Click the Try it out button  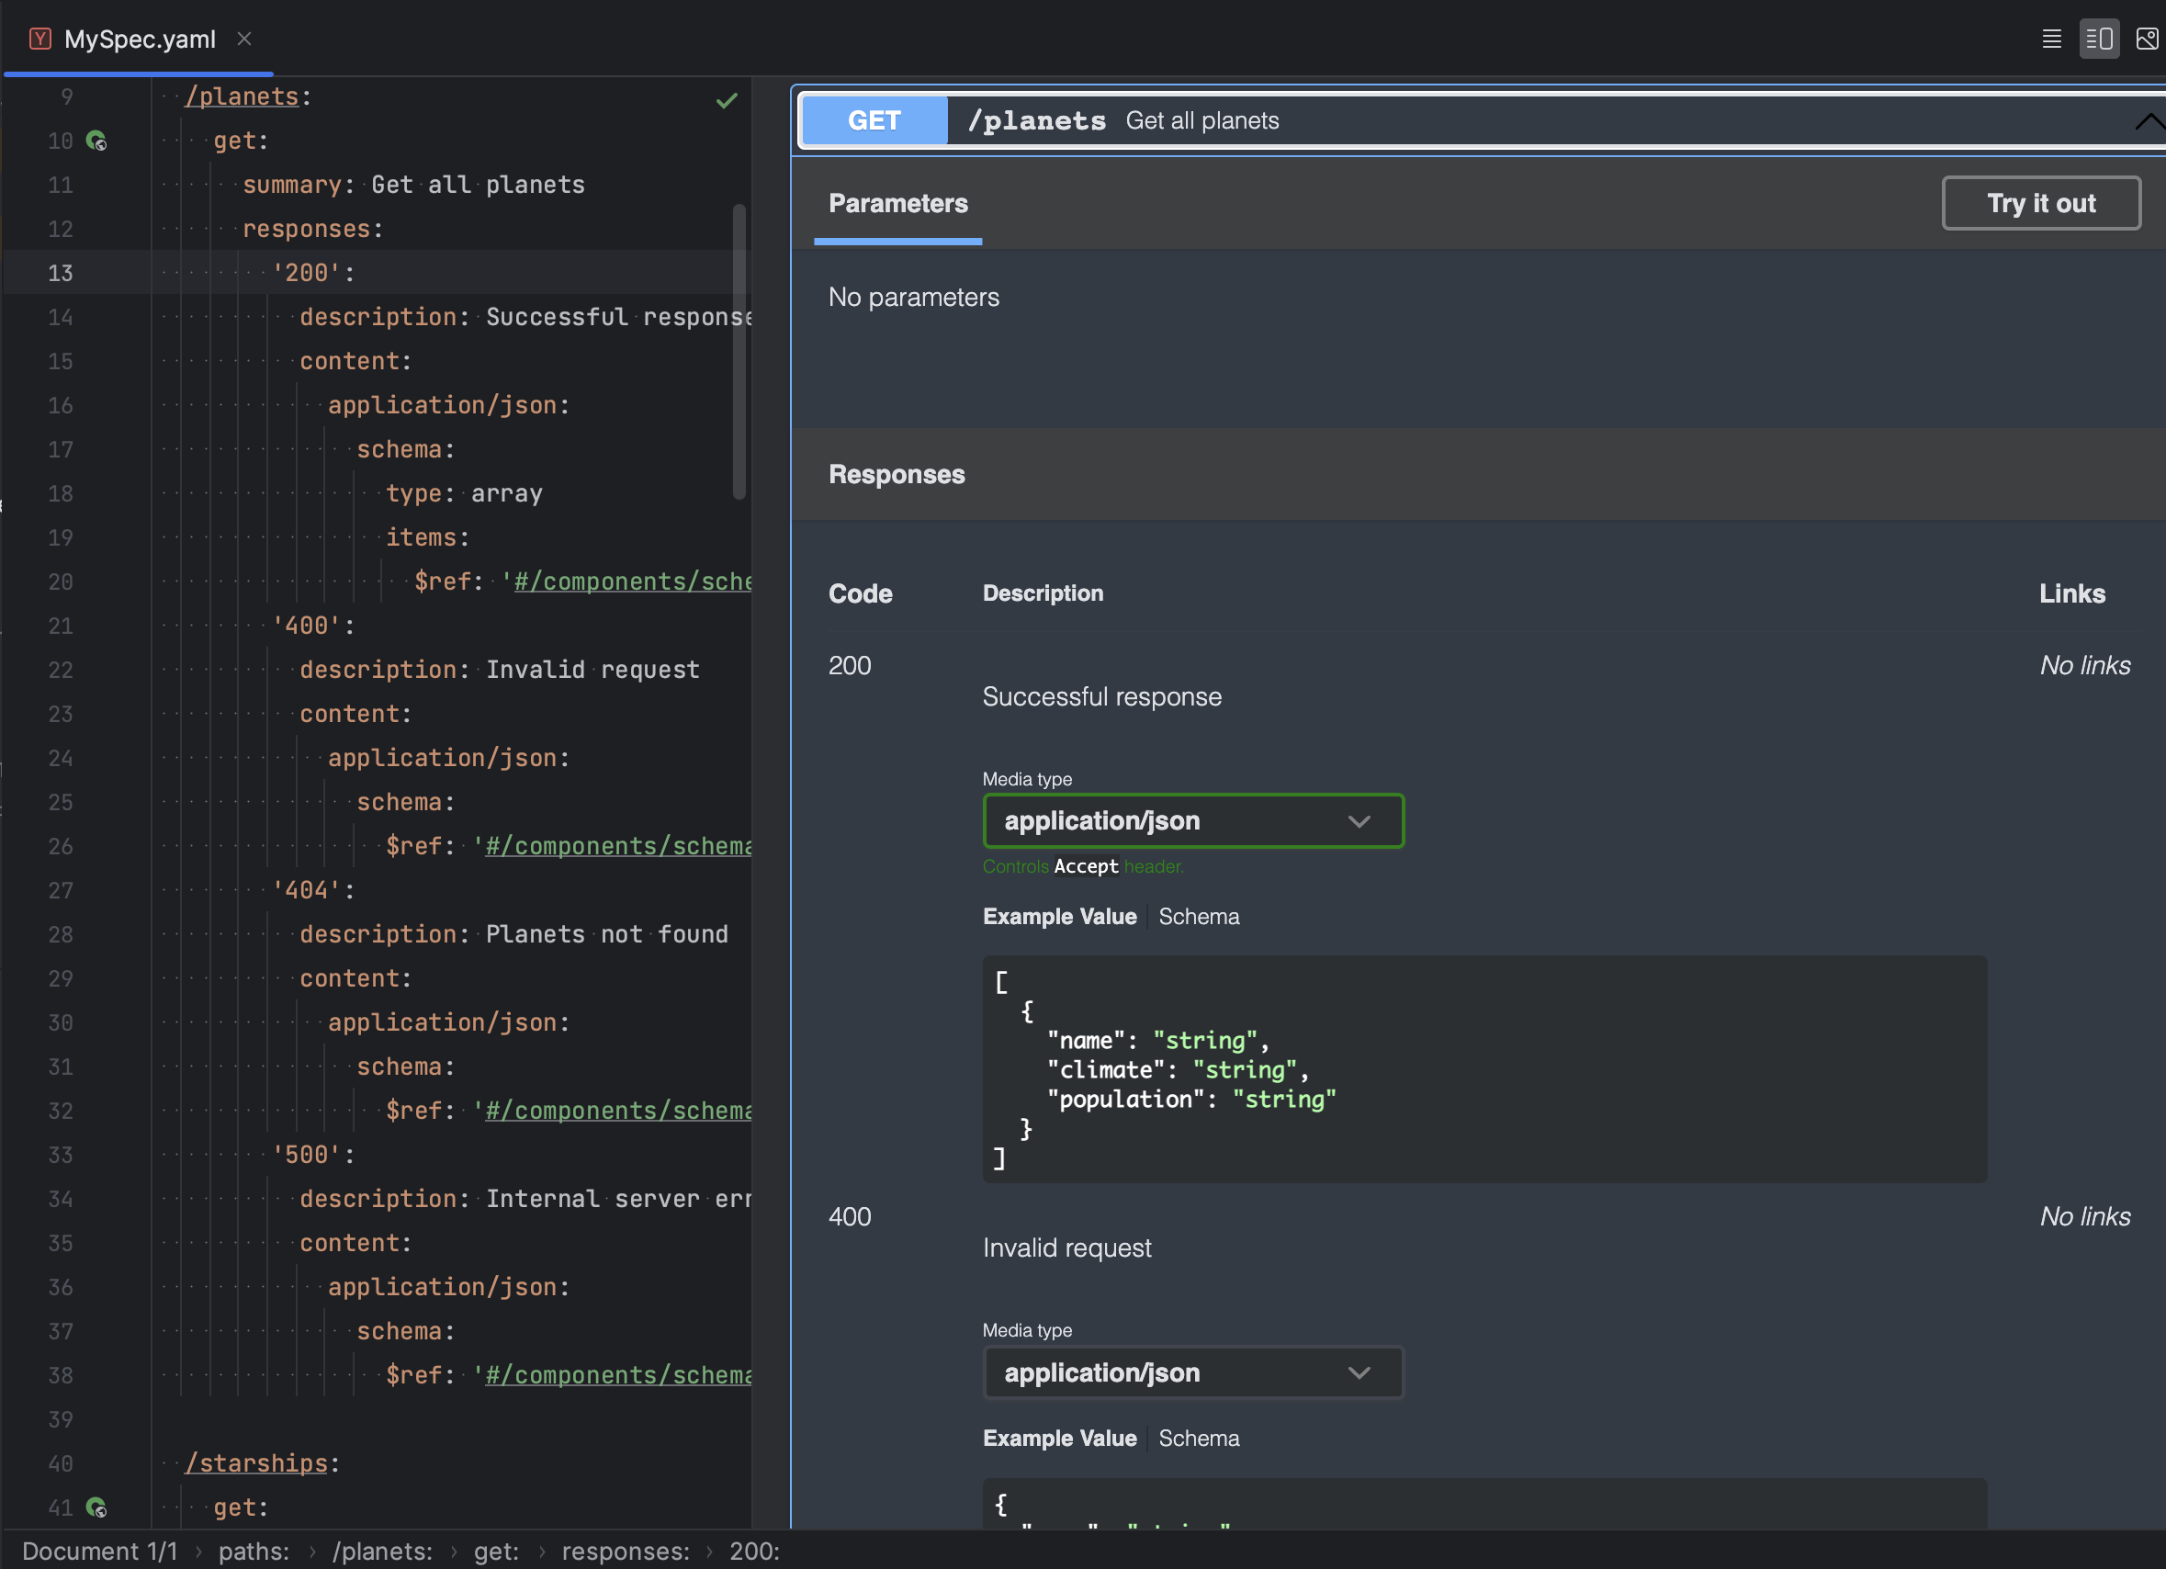(2041, 202)
